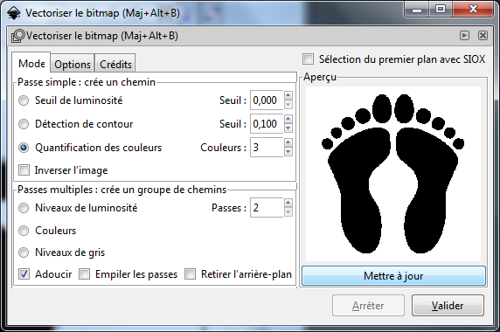Increase luminosité Seuil with up arrow
Screen dimensions: 500x332
(x=288, y=95)
